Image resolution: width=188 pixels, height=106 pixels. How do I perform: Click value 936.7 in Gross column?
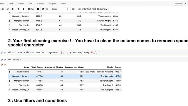click(x=118, y=72)
